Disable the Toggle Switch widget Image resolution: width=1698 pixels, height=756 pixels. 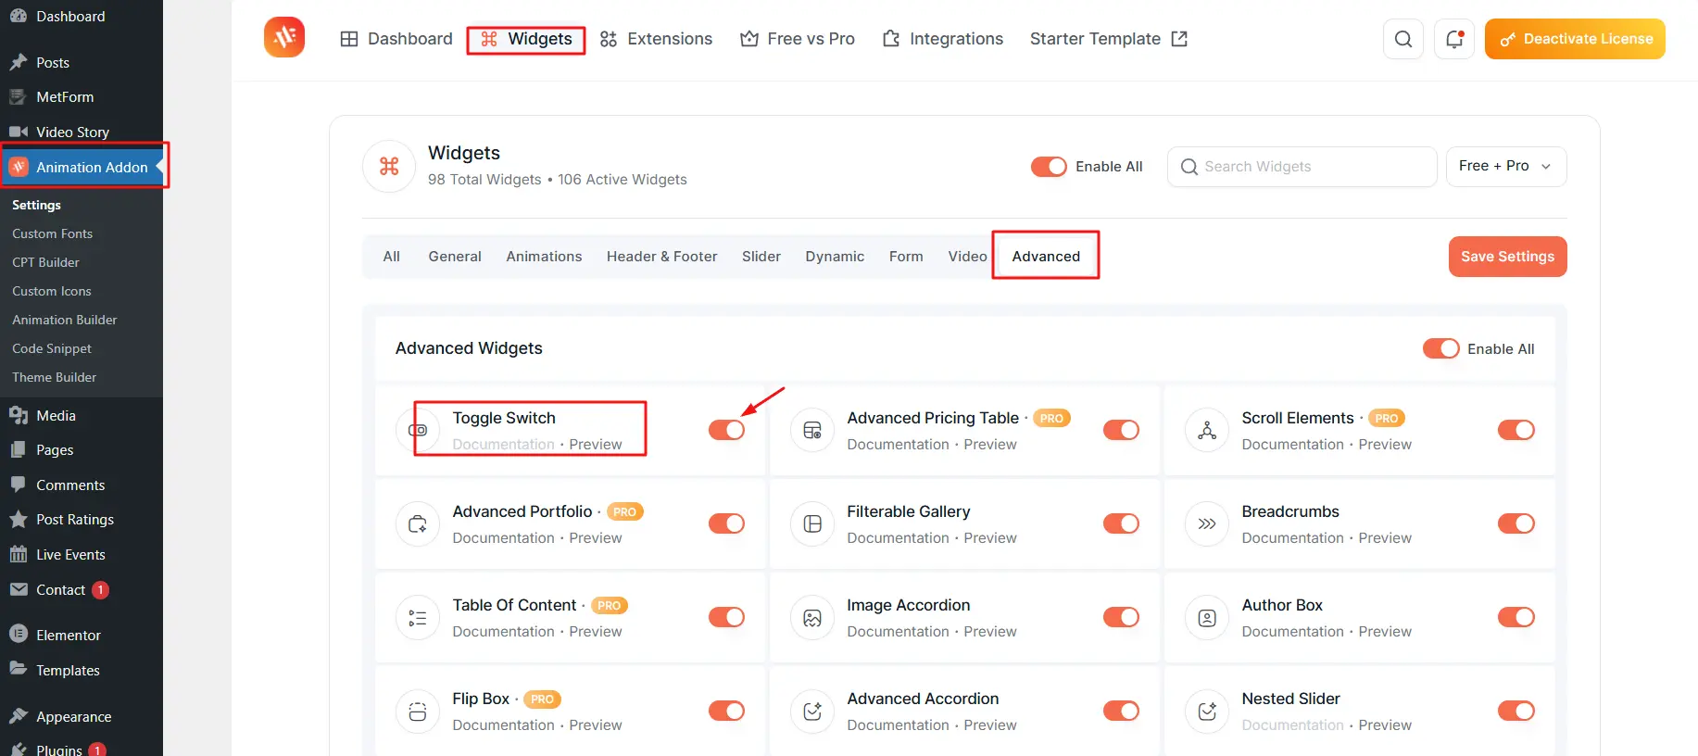[726, 430]
